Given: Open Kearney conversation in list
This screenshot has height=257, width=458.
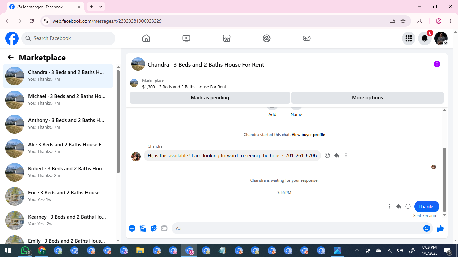Looking at the screenshot, I should click(x=58, y=221).
